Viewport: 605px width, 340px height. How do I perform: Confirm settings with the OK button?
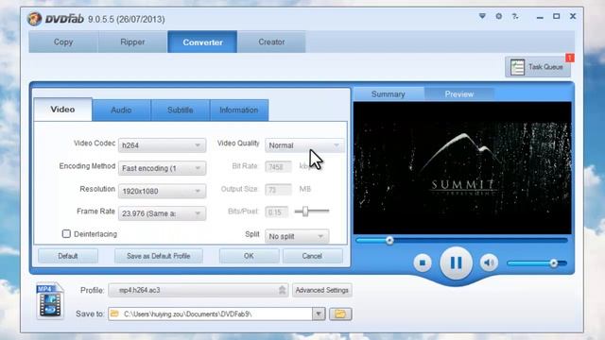[249, 256]
